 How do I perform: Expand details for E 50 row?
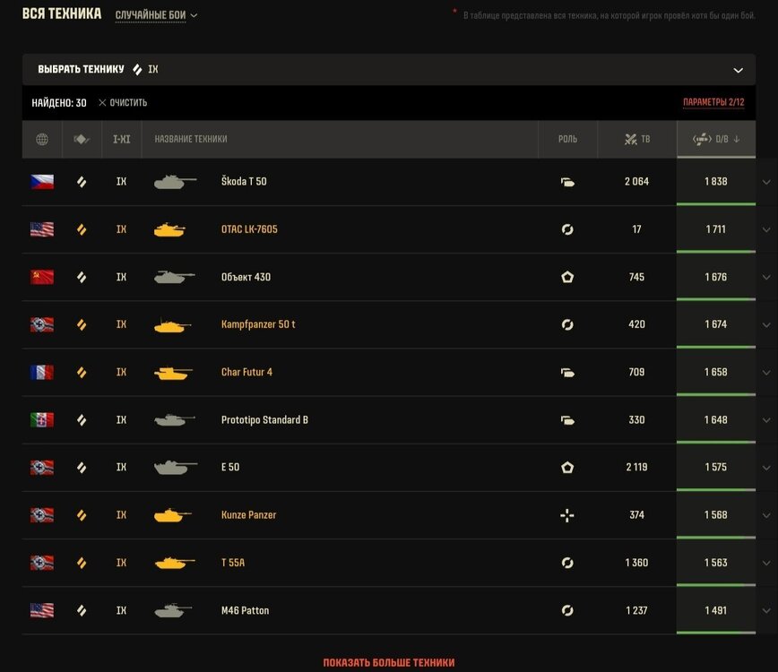tap(766, 468)
